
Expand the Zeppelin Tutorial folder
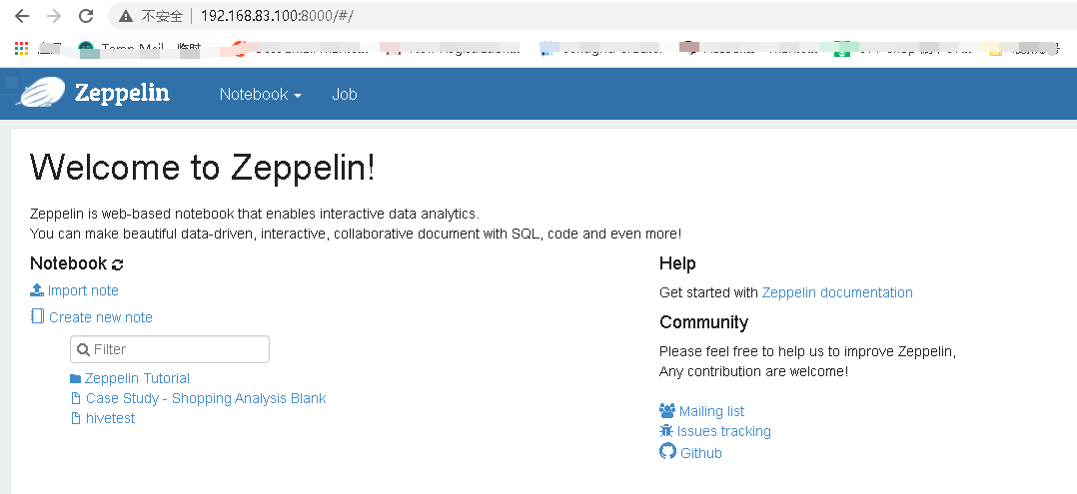tap(138, 379)
